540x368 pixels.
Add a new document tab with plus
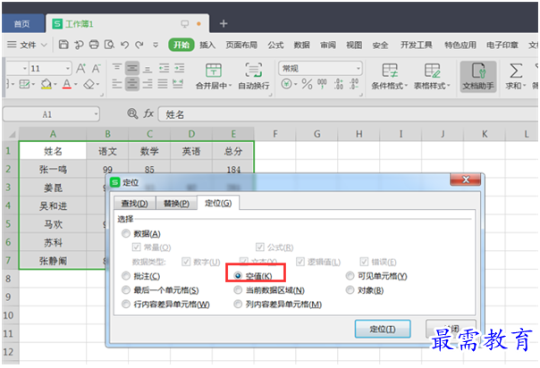pyautogui.click(x=224, y=23)
